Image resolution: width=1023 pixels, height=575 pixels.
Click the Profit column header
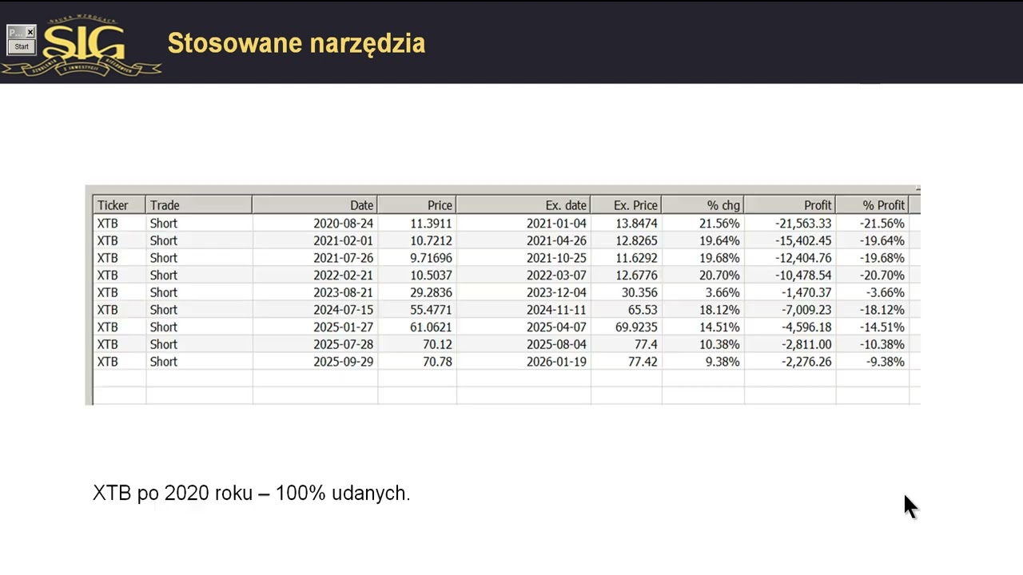(790, 205)
